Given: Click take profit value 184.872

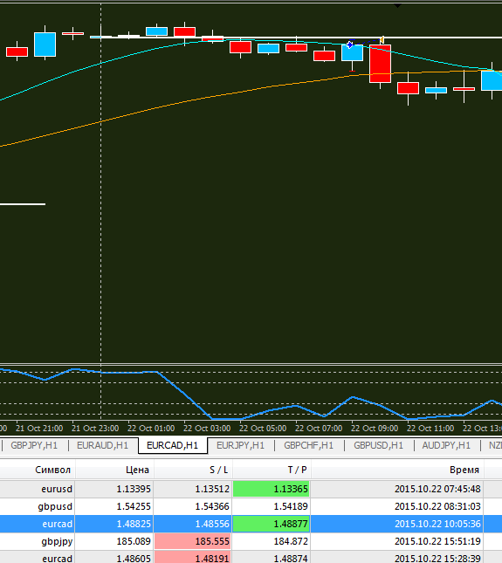Looking at the screenshot, I should [x=291, y=541].
